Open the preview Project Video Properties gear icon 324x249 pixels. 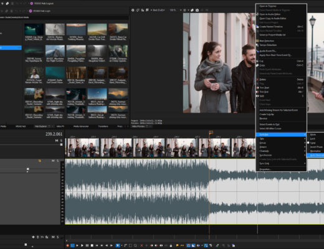point(133,10)
